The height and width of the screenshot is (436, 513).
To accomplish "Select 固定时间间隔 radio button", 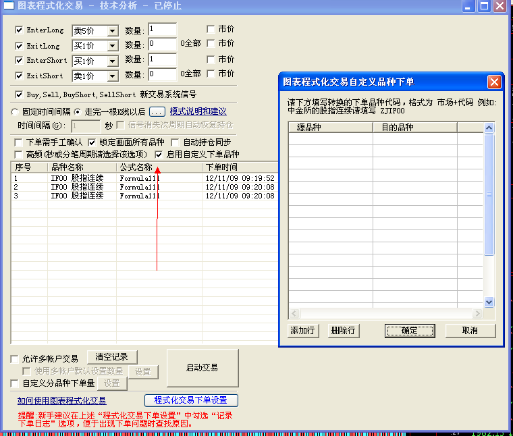I will 15,111.
